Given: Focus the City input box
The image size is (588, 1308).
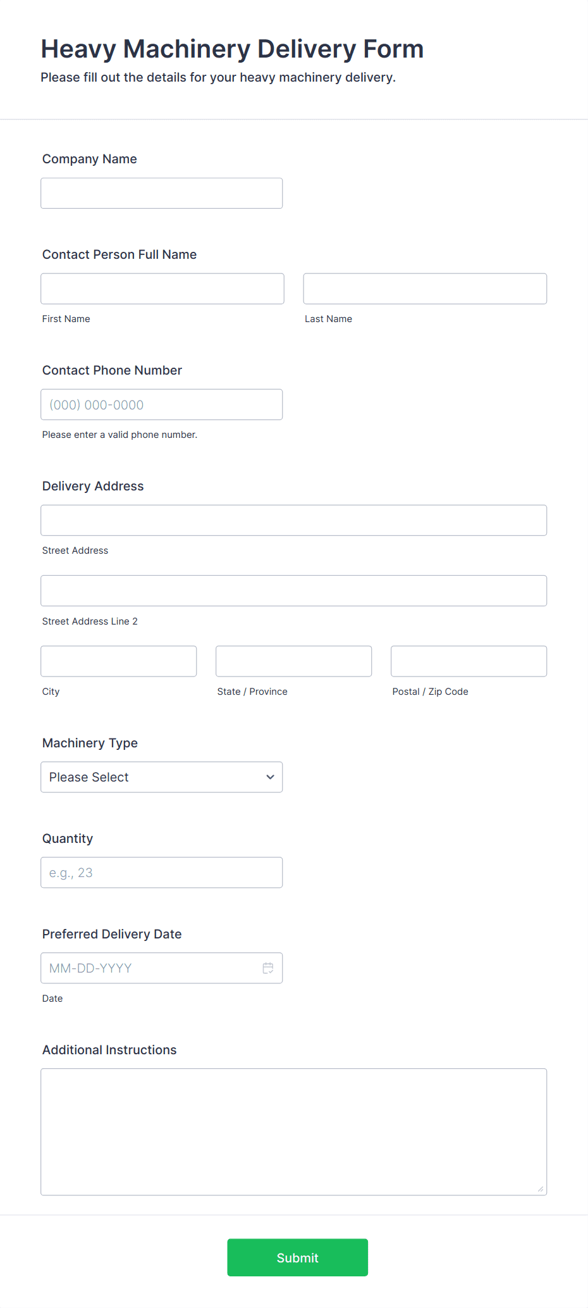Looking at the screenshot, I should tap(119, 661).
